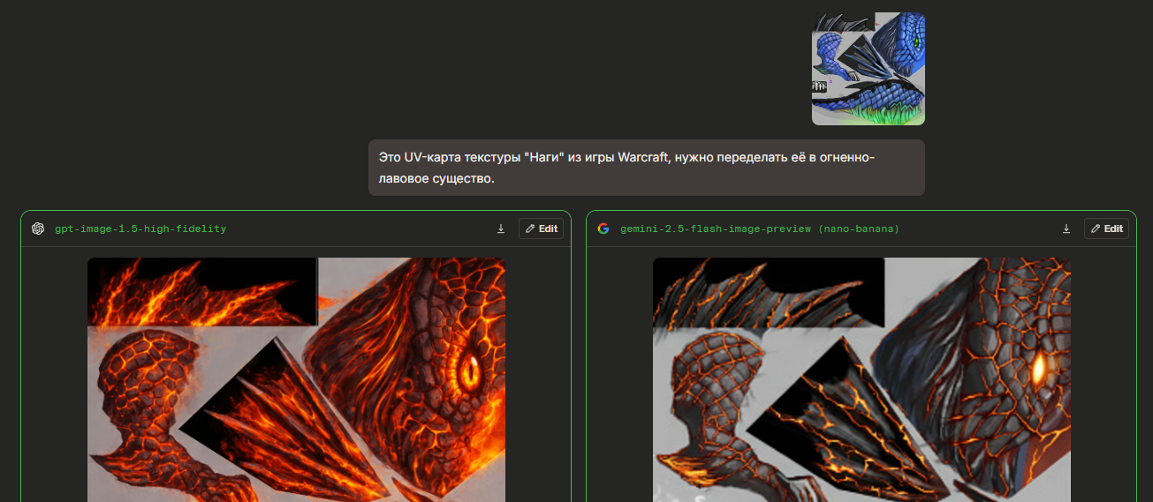The width and height of the screenshot is (1153, 502).
Task: Edit the gpt-image-1.5-high-fidelity image
Action: click(541, 229)
